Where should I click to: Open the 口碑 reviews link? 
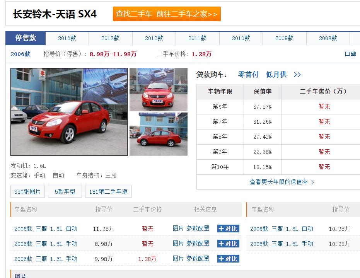point(351,54)
